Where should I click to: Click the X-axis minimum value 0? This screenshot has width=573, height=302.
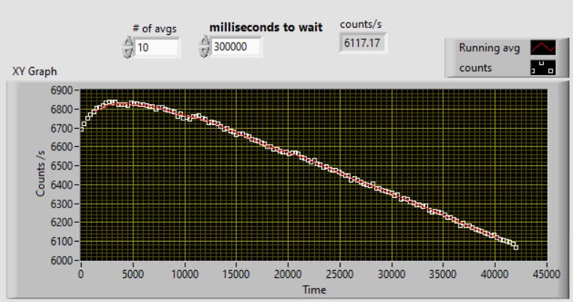(x=81, y=274)
